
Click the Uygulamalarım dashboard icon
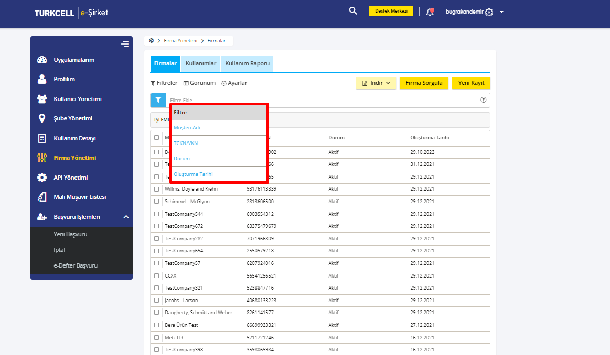point(42,60)
